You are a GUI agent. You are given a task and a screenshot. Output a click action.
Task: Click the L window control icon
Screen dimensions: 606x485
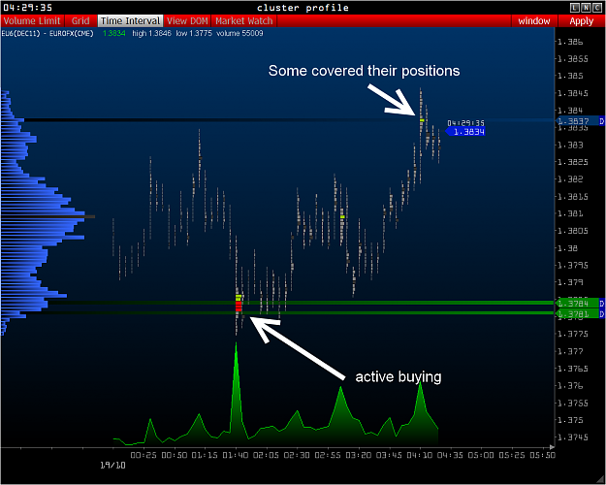(575, 8)
